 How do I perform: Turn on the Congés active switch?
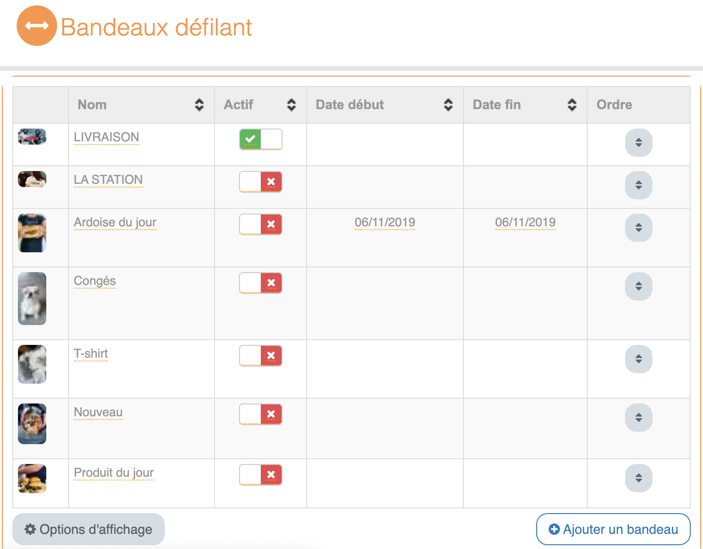pos(260,283)
